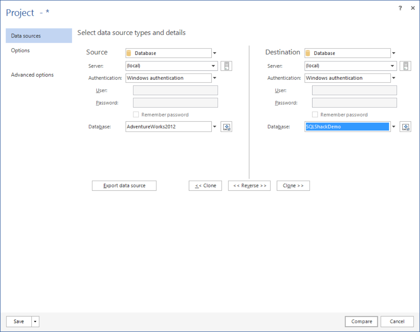Toggle Destination Remember password checkbox
The image size is (420, 332).
click(x=315, y=115)
